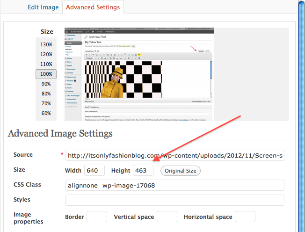The image size is (305, 232).
Task: Click the Height input box
Action: (x=143, y=171)
